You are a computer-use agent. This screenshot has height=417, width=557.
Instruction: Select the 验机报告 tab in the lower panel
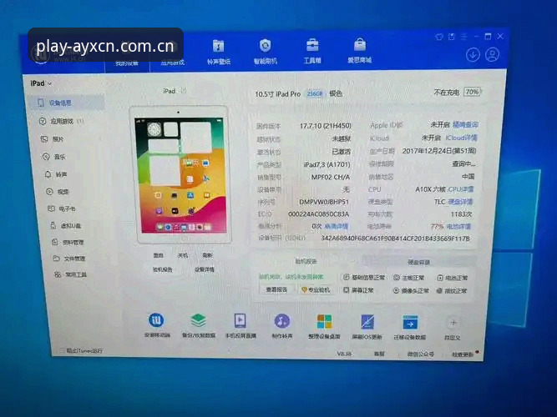(x=306, y=262)
